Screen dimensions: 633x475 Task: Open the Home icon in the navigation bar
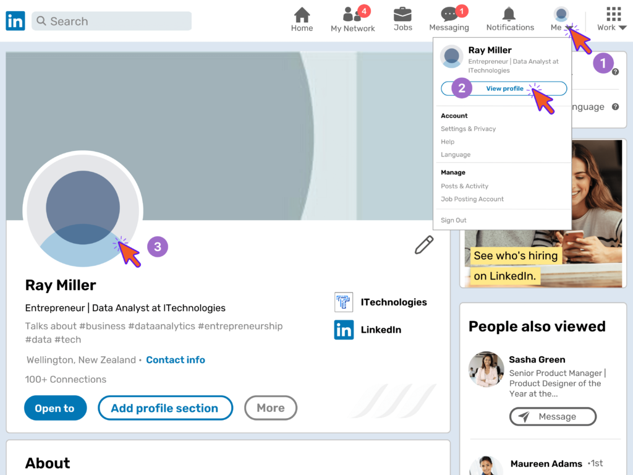tap(302, 14)
